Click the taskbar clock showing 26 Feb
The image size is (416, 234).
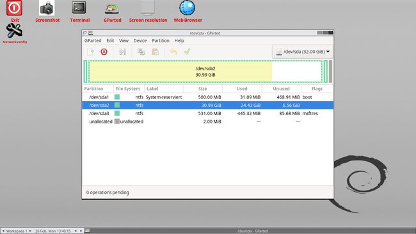point(52,231)
